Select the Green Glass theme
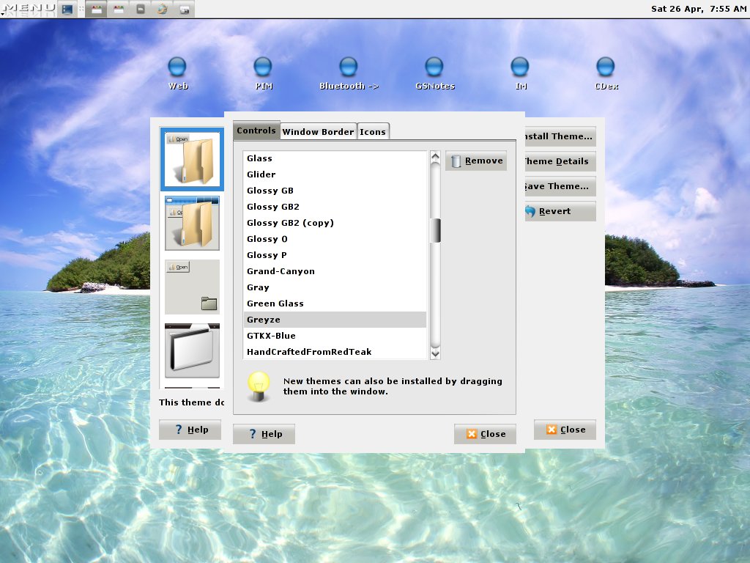This screenshot has height=563, width=750. (335, 303)
